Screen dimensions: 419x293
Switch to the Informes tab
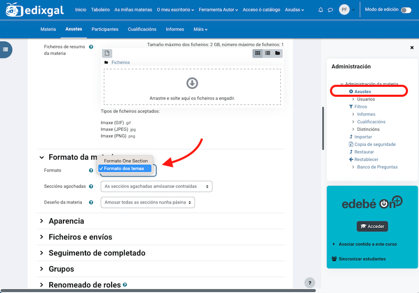click(x=175, y=29)
